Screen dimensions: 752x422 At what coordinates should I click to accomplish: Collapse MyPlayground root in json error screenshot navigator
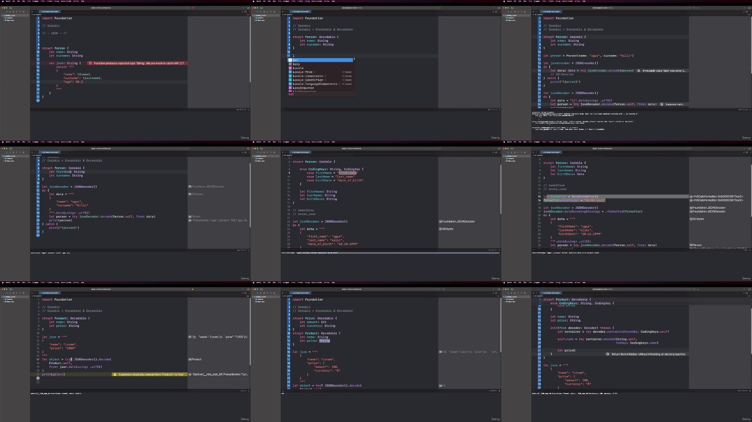click(2, 16)
